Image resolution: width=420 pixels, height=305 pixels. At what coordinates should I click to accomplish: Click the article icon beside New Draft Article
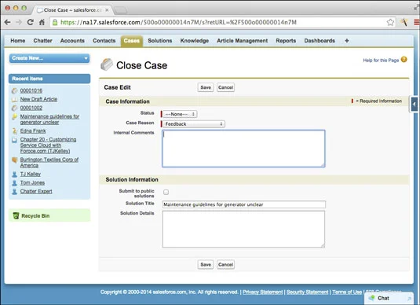coord(14,100)
